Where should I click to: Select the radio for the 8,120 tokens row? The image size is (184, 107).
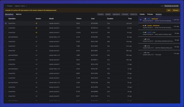click(x=6, y=42)
